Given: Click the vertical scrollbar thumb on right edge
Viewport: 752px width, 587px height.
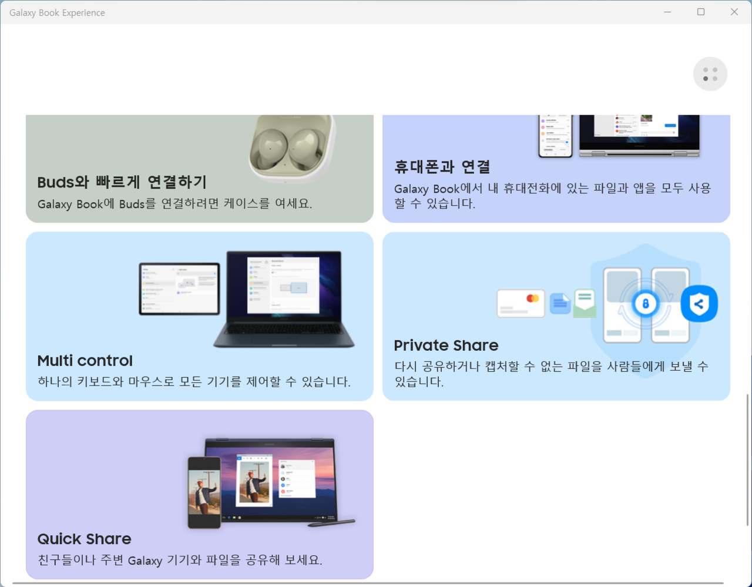Looking at the screenshot, I should pyautogui.click(x=748, y=458).
